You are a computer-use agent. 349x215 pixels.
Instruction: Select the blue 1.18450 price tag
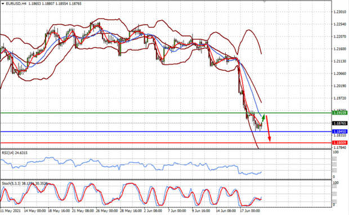tap(339, 131)
